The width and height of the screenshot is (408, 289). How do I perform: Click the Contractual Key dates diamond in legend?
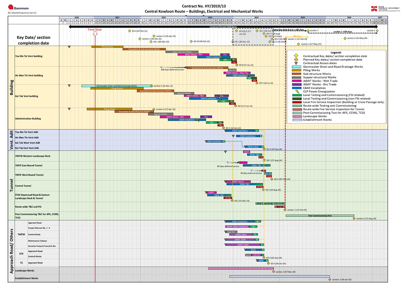(x=296, y=56)
